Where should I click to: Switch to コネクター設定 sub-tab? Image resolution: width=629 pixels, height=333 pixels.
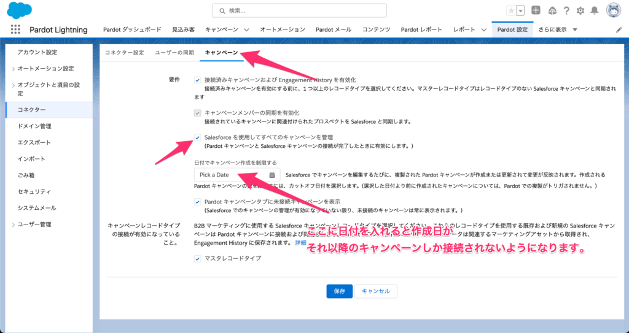tap(124, 53)
